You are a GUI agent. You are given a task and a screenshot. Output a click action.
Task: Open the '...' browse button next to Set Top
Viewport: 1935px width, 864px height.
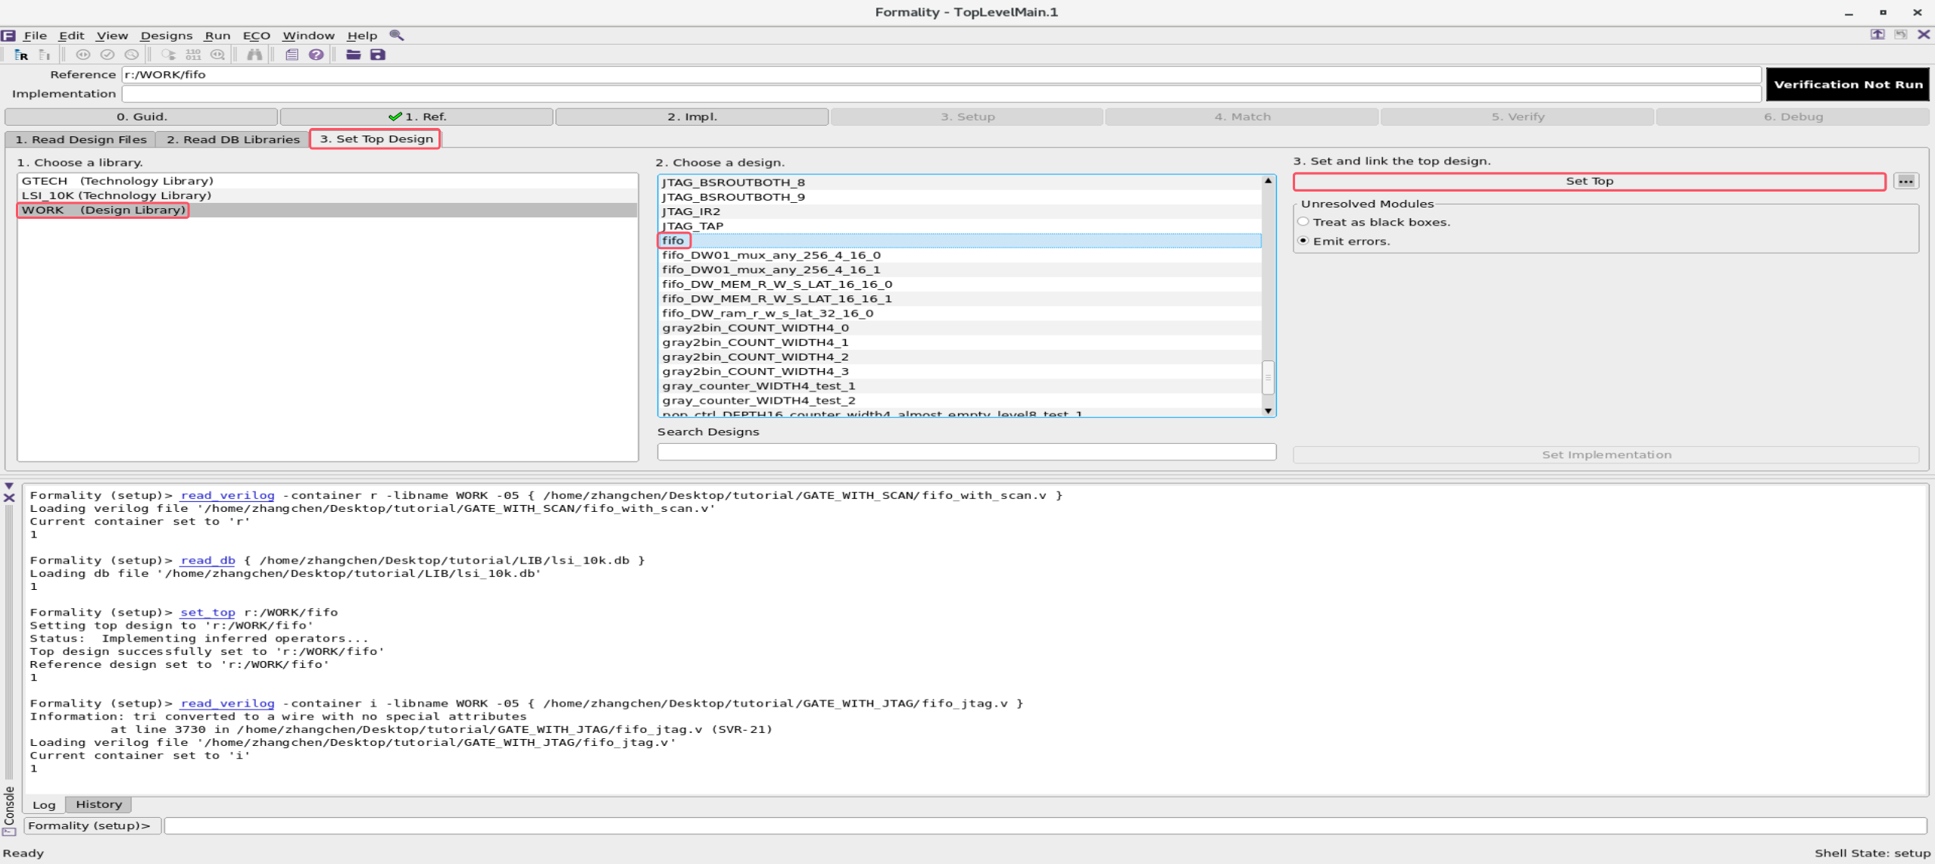(1907, 180)
